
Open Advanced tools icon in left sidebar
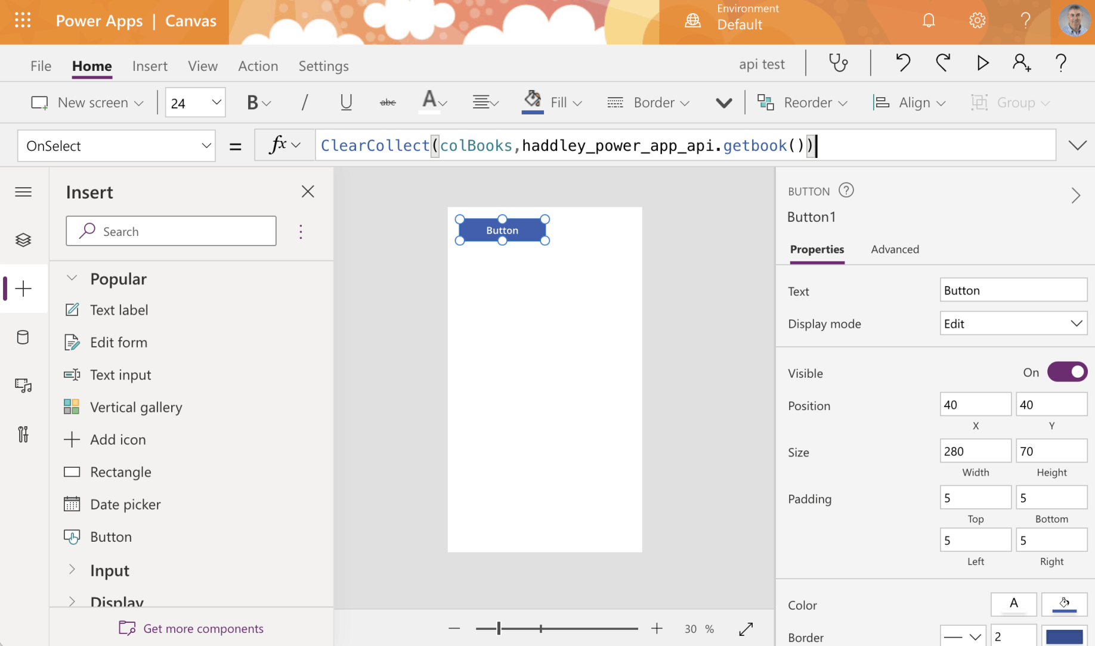(x=23, y=434)
